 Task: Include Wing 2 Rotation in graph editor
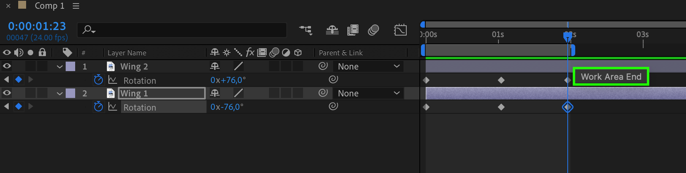point(113,80)
